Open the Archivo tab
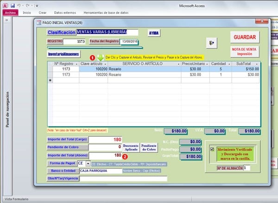The image size is (278, 203). 10,13
